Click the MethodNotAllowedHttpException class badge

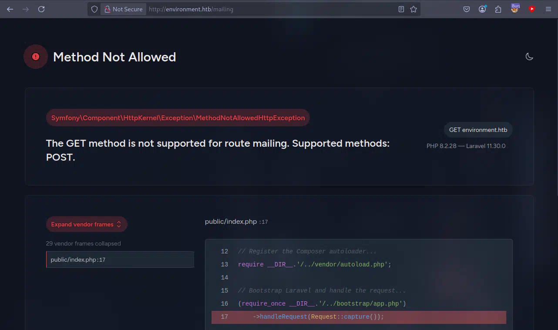coord(178,118)
